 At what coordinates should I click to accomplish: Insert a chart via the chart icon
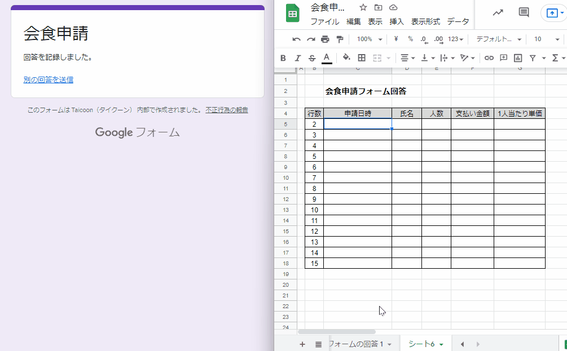coord(517,57)
